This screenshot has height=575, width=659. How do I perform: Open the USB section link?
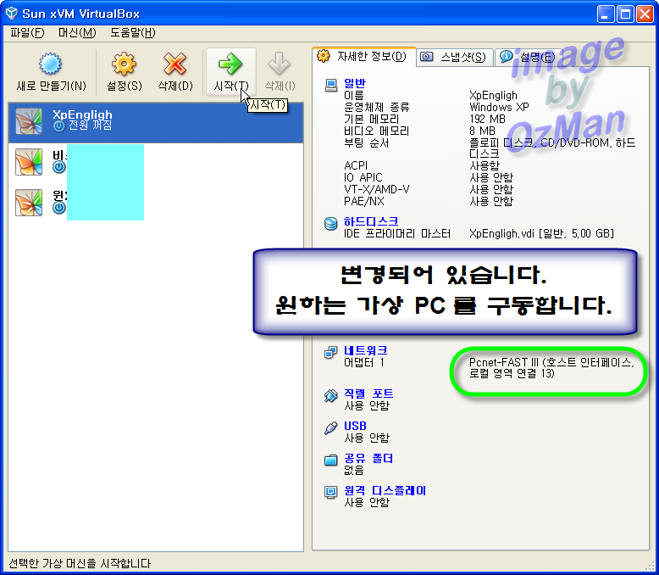click(x=355, y=426)
